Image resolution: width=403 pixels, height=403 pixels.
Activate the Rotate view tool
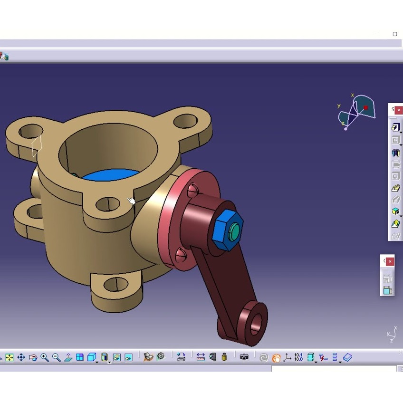click(33, 357)
